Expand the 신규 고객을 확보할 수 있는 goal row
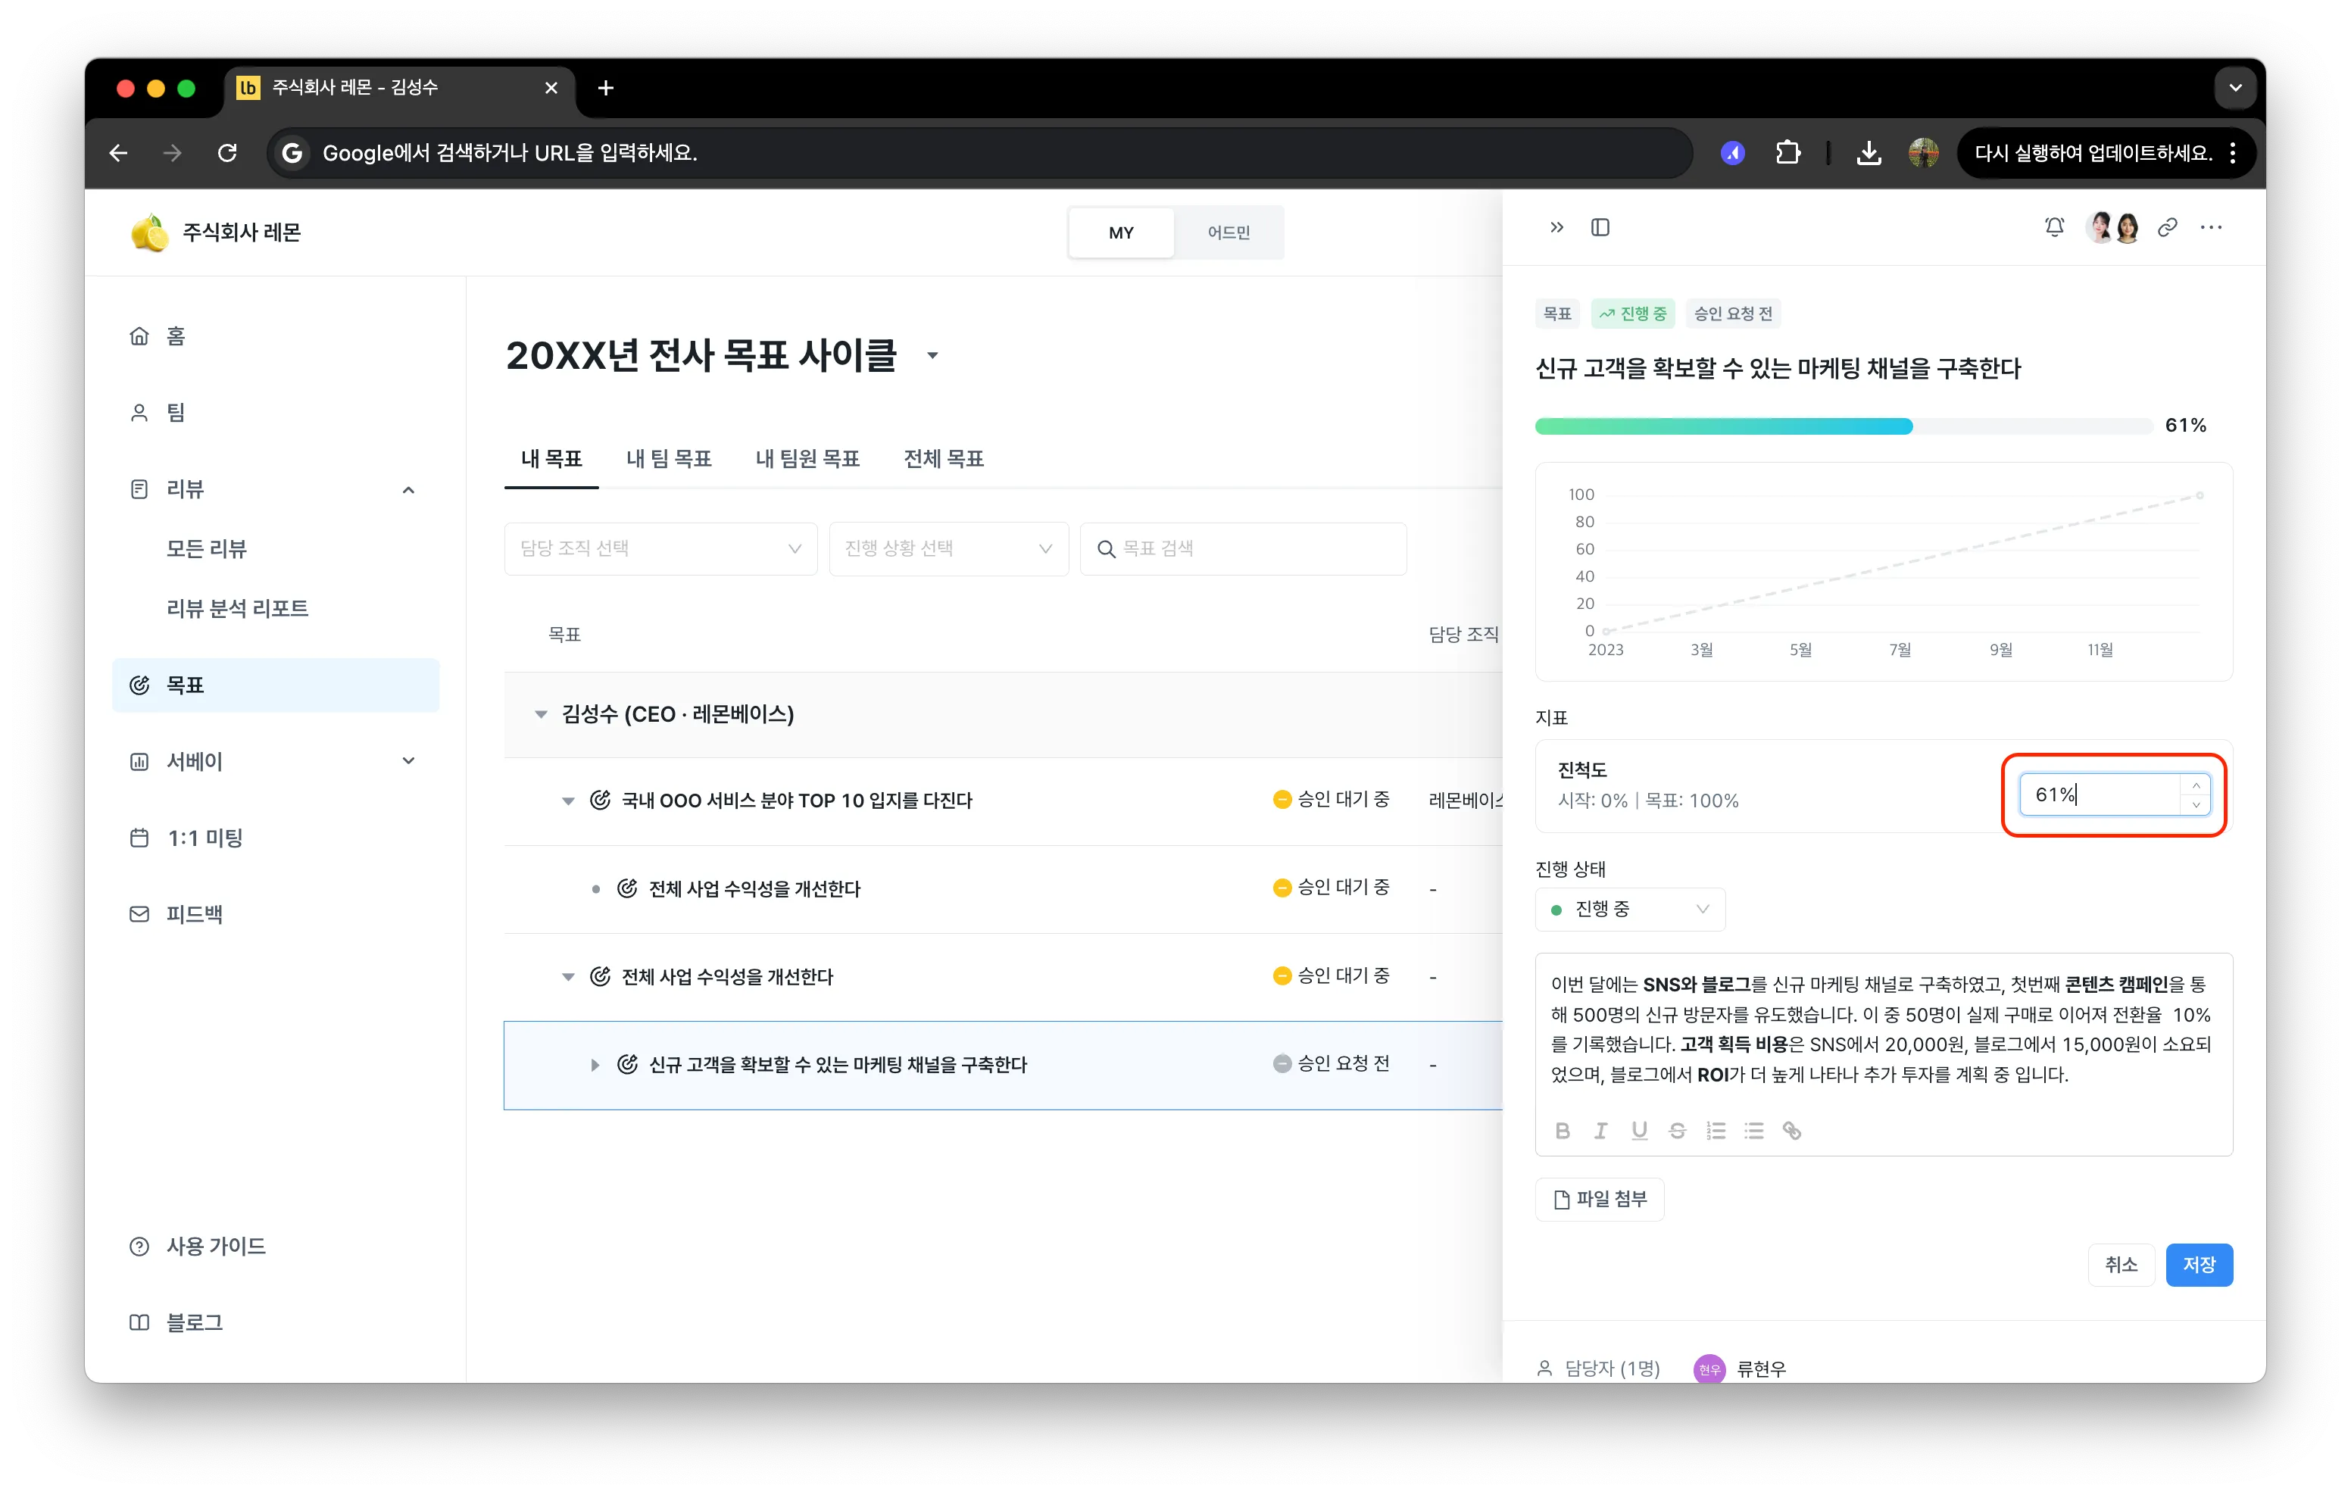 click(595, 1064)
